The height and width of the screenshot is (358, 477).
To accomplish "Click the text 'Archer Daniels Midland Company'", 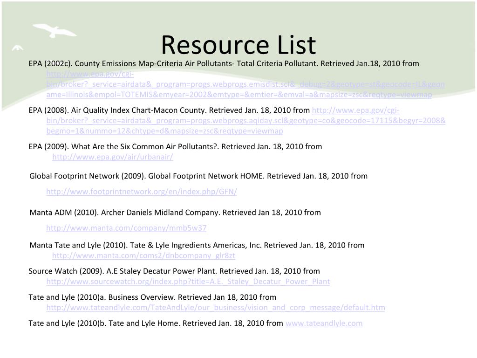I will point(161,213).
